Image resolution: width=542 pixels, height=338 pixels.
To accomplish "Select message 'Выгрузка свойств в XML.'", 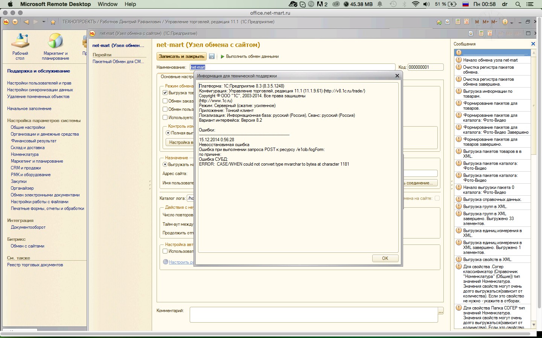I will point(492,260).
